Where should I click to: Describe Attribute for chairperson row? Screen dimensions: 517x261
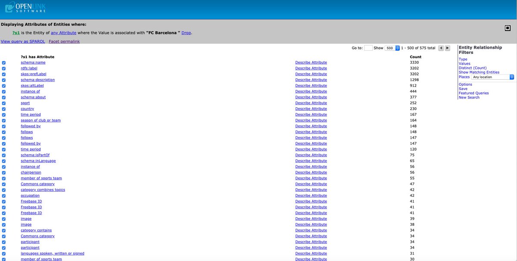pyautogui.click(x=311, y=172)
